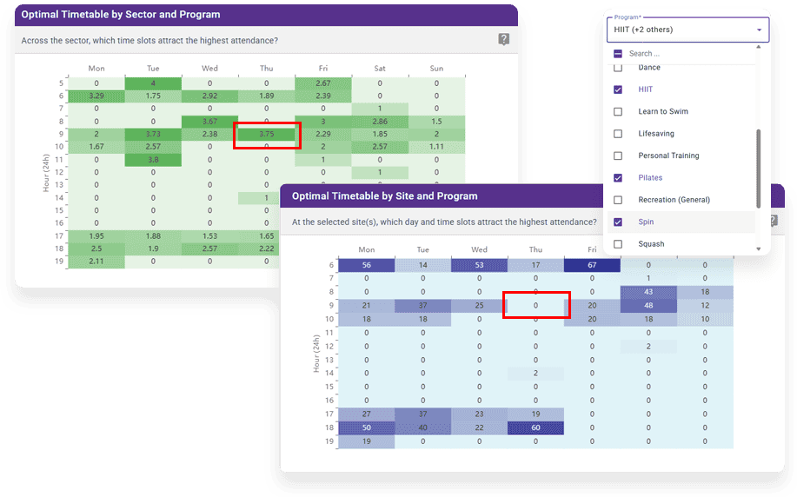This screenshot has width=797, height=497.
Task: Collapse the Program dropdown using its arrow
Action: 759,30
